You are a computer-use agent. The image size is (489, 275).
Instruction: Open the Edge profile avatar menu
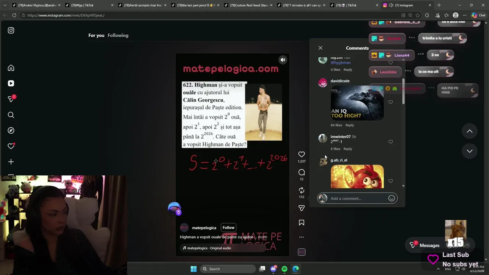pyautogui.click(x=455, y=15)
